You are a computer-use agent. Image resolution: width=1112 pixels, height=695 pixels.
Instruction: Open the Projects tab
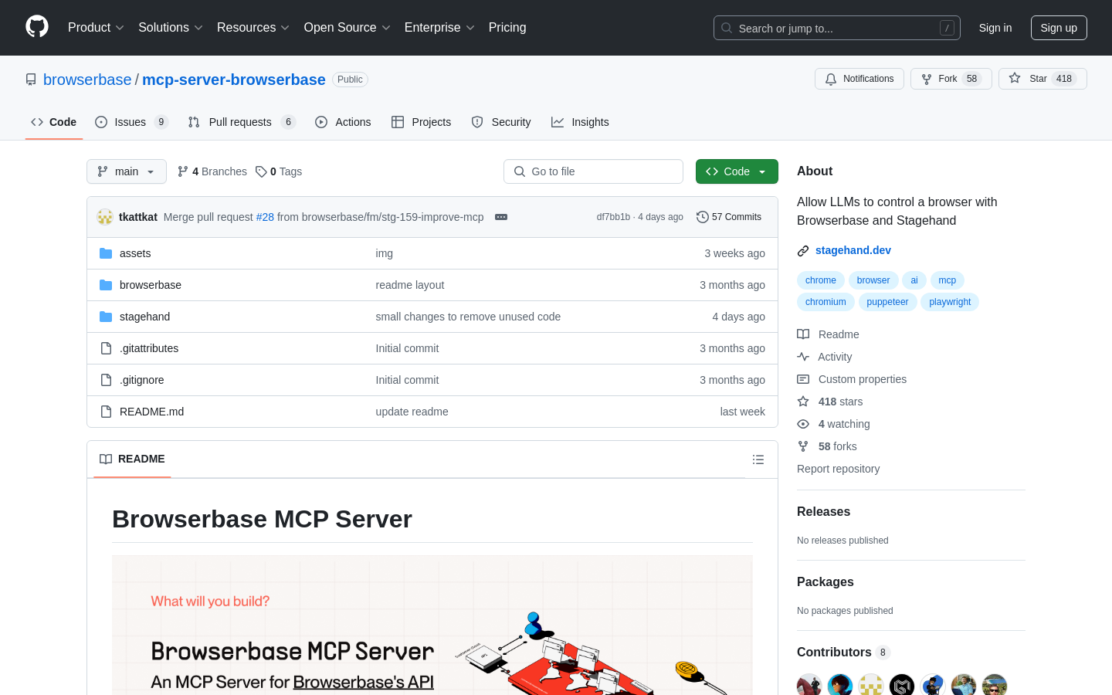click(x=422, y=122)
